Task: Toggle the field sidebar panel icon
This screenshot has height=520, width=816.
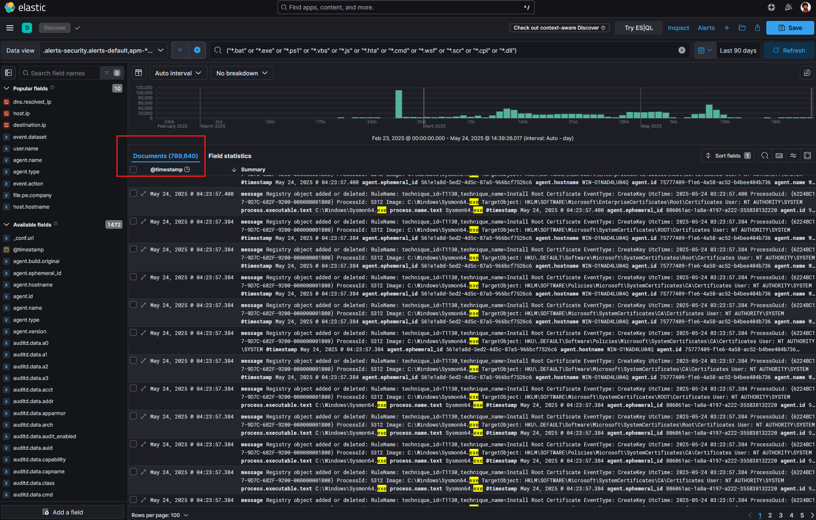Action: 9,73
